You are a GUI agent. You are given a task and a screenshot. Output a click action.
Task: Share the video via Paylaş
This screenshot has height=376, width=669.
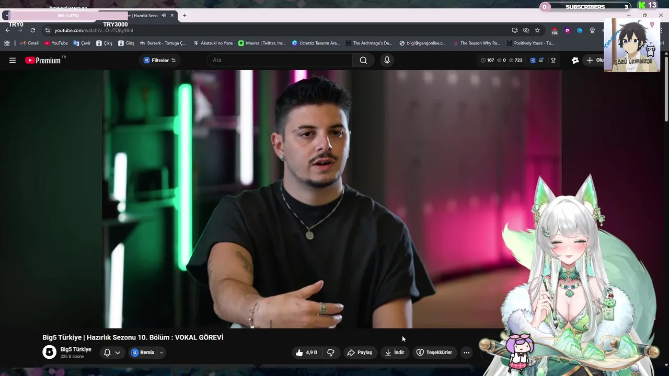coord(360,352)
